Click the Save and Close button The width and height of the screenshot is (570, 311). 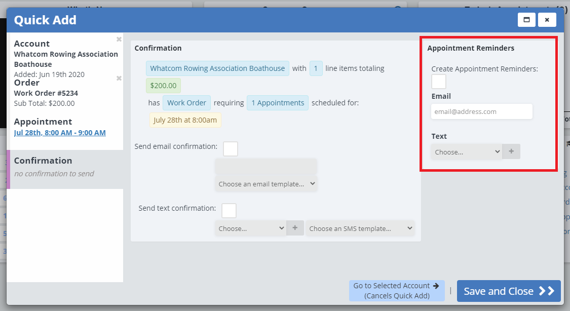tap(508, 291)
